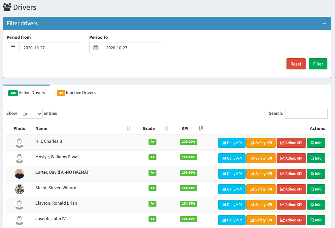Select the 104.57% KPI badge

pyautogui.click(x=188, y=204)
